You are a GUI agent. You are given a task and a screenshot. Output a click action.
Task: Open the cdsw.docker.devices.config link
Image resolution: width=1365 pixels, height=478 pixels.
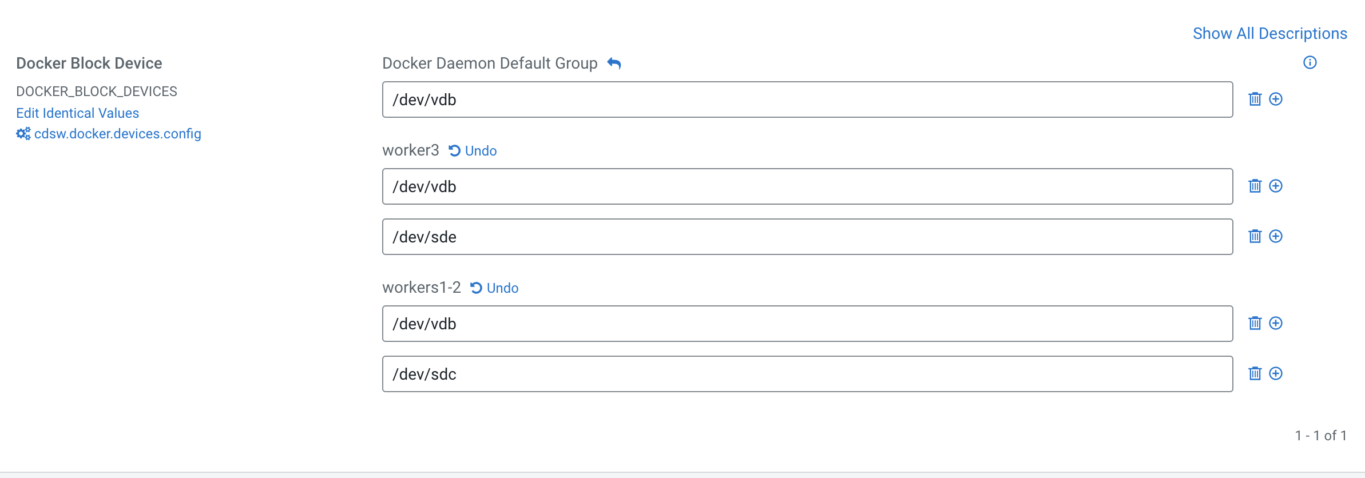[x=116, y=133]
